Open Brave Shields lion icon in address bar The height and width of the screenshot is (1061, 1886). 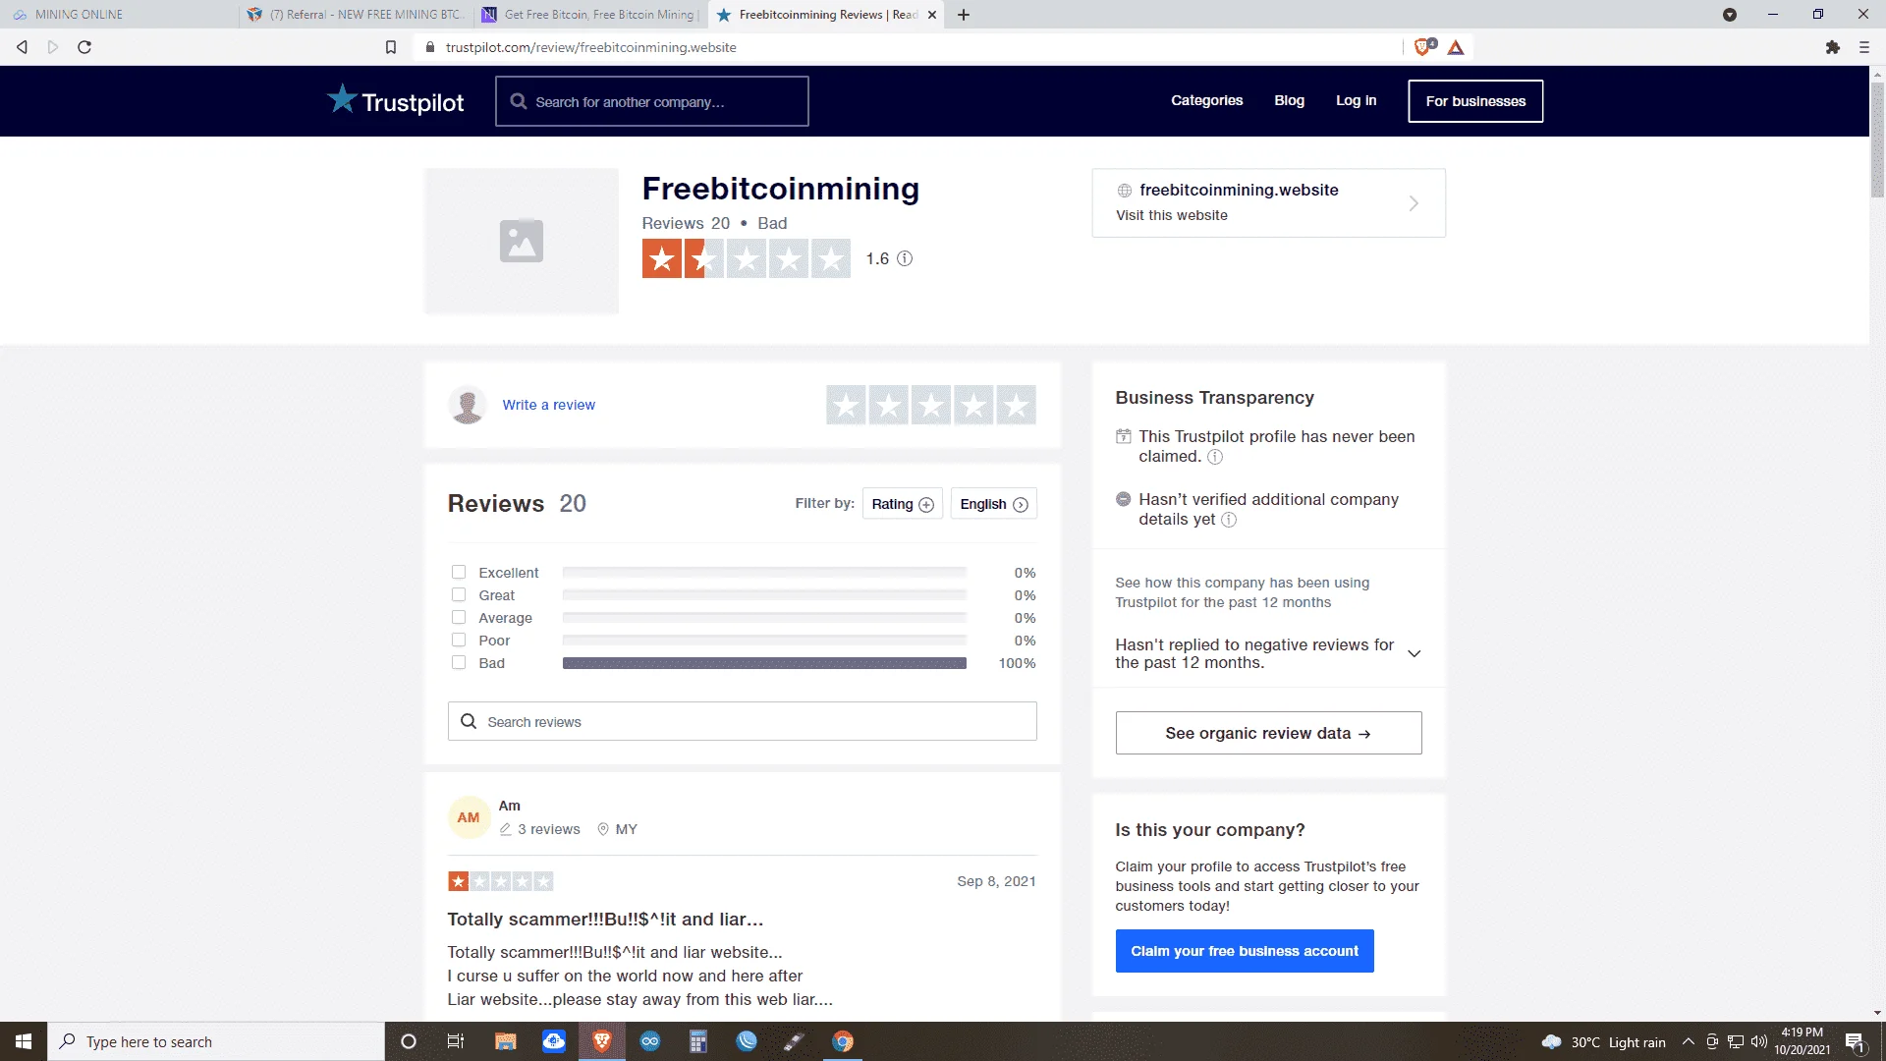[1423, 47]
